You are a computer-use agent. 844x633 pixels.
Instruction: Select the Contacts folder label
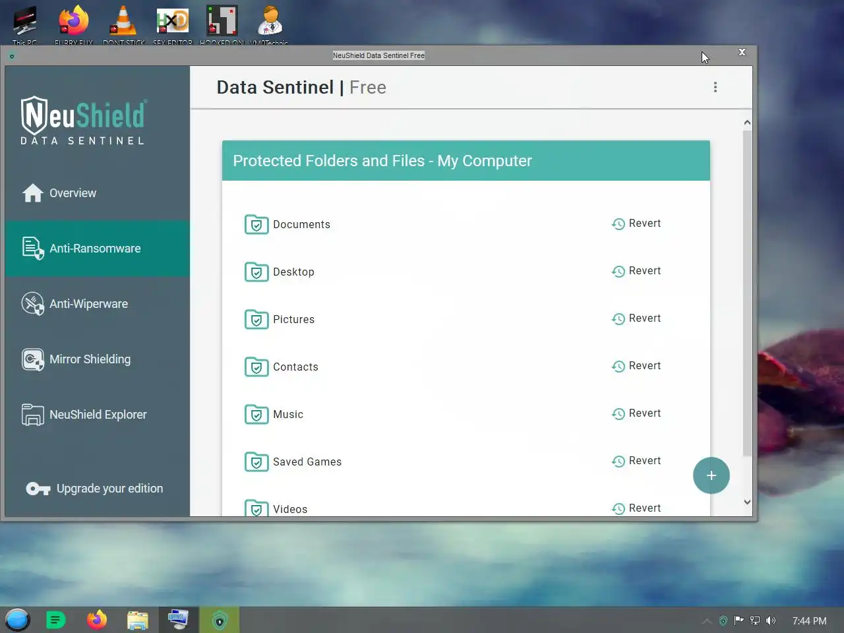[295, 367]
